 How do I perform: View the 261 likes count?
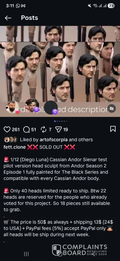pyautogui.click(x=16, y=129)
